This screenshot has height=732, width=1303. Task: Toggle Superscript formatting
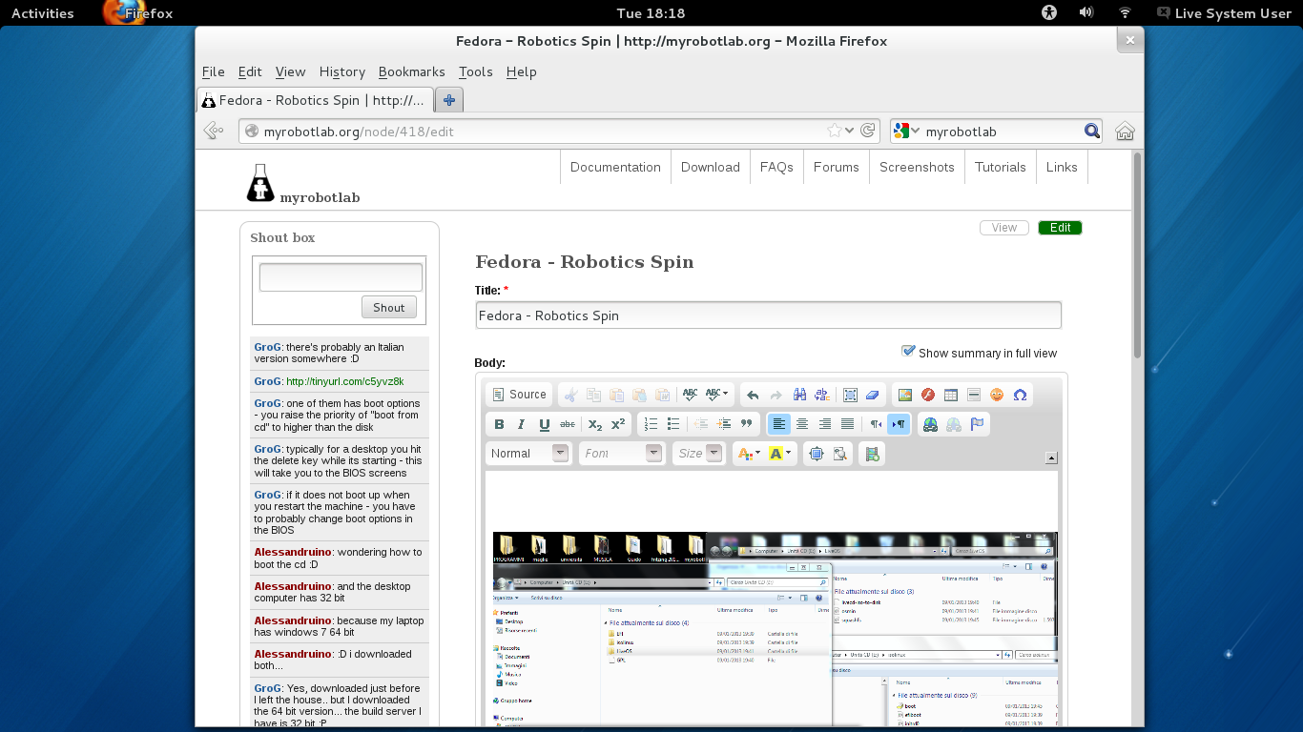618,424
